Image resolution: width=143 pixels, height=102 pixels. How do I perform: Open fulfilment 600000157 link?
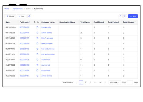(24, 76)
